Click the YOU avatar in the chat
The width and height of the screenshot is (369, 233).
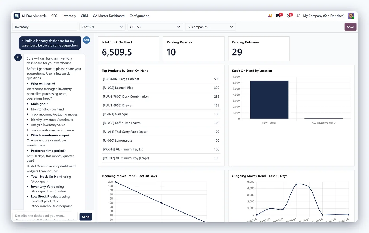click(x=86, y=40)
